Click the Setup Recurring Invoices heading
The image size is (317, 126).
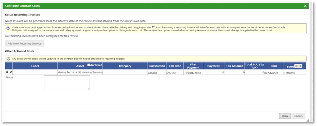coord(23,15)
